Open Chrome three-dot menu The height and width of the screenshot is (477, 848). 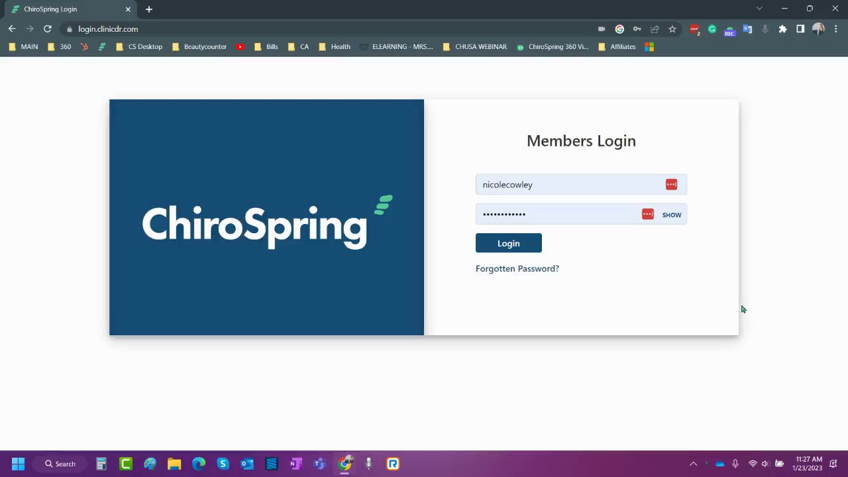click(x=835, y=29)
